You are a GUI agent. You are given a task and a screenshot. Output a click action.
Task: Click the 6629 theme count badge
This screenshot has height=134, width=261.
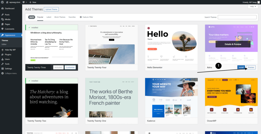pos(32,17)
